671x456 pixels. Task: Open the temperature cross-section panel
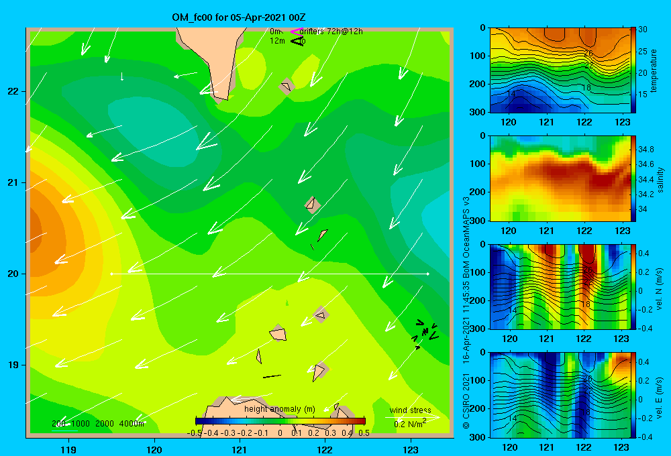coord(560,70)
